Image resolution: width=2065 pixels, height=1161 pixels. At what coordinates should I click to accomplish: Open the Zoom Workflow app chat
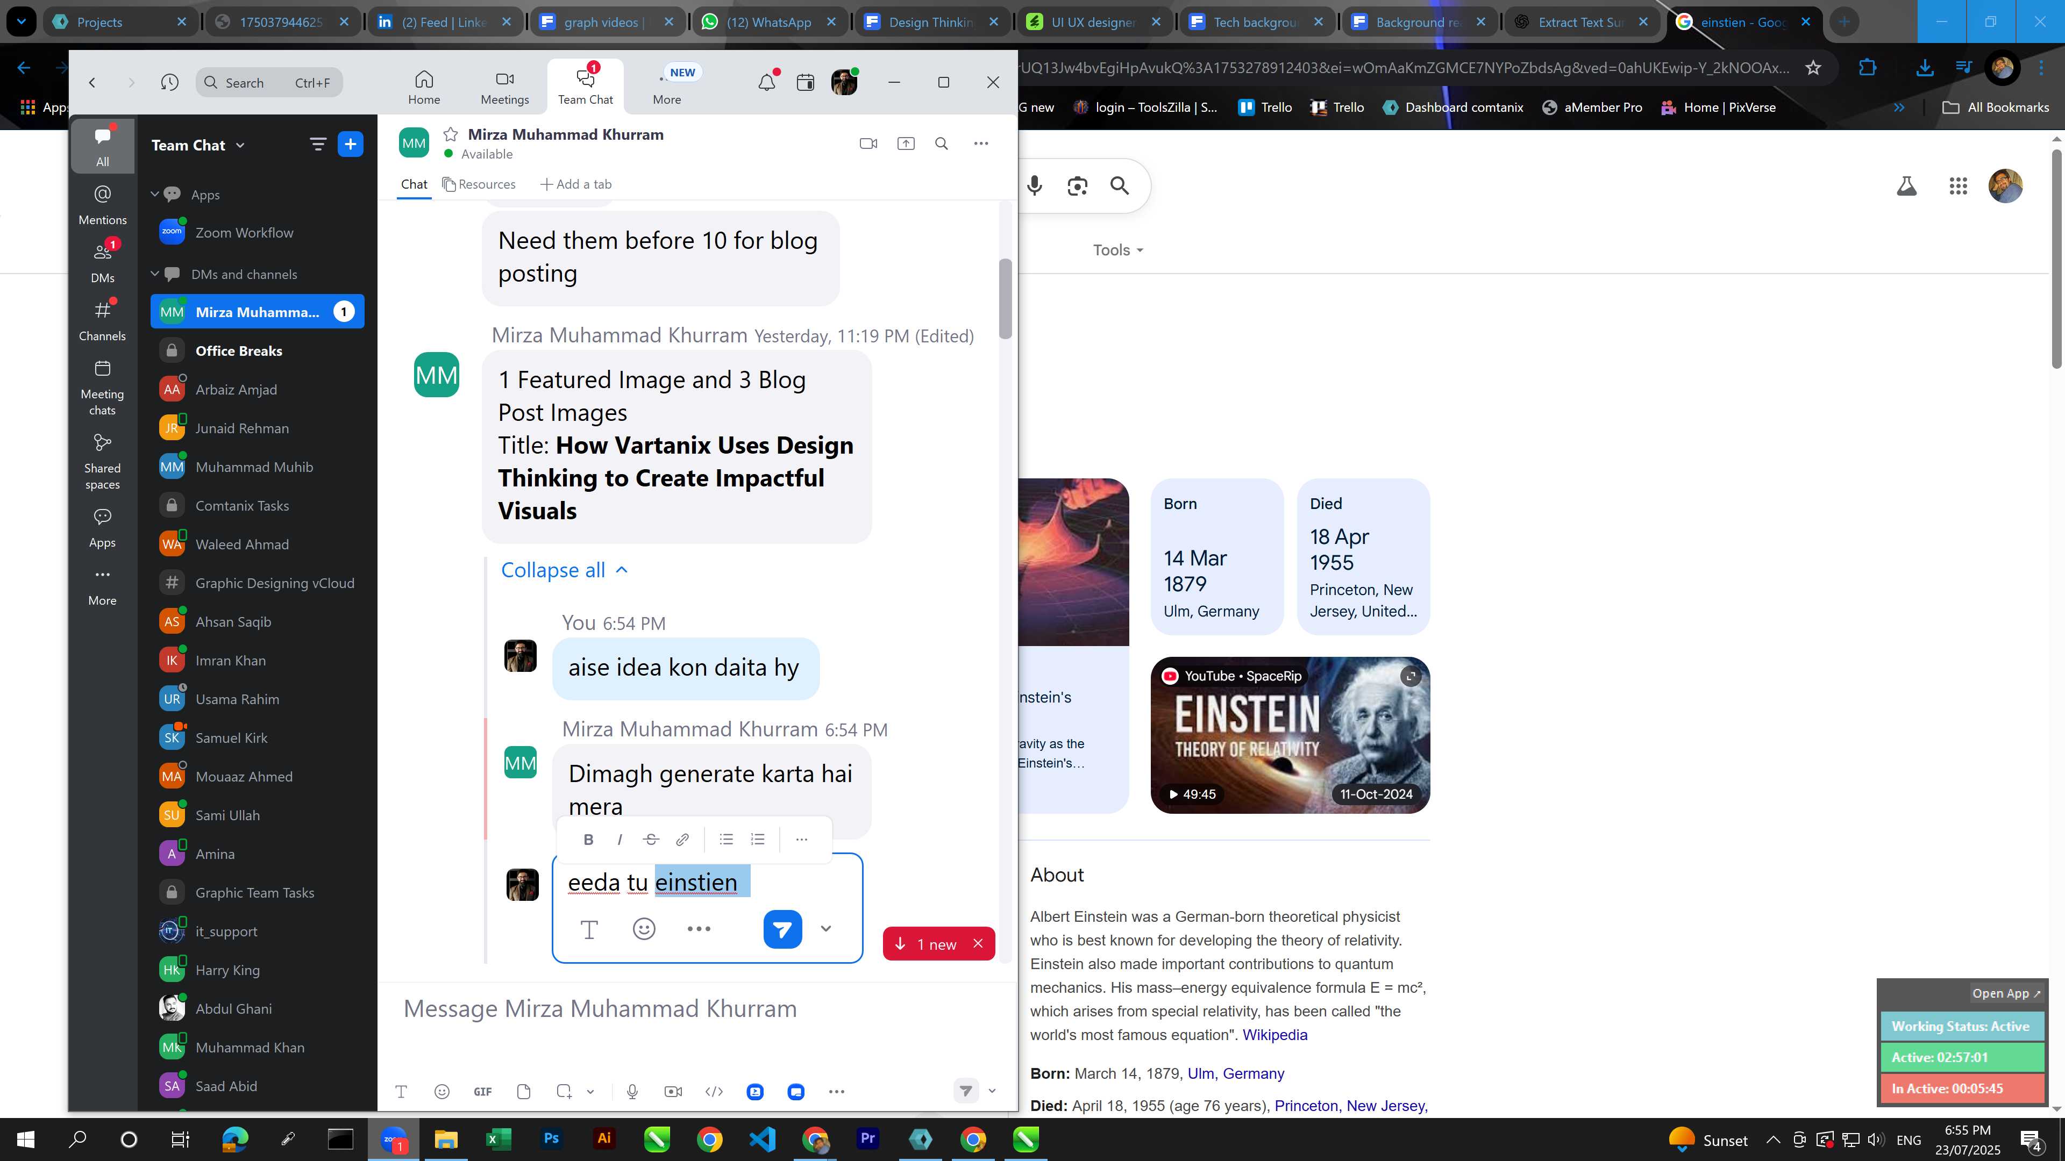pyautogui.click(x=258, y=232)
